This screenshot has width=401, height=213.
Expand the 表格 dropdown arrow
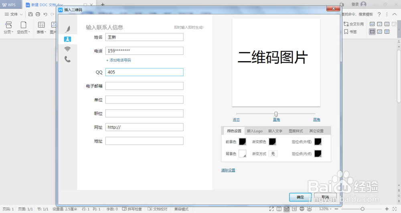(x=45, y=32)
